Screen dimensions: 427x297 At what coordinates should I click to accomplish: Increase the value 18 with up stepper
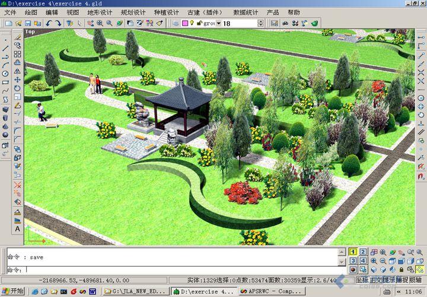click(x=260, y=21)
